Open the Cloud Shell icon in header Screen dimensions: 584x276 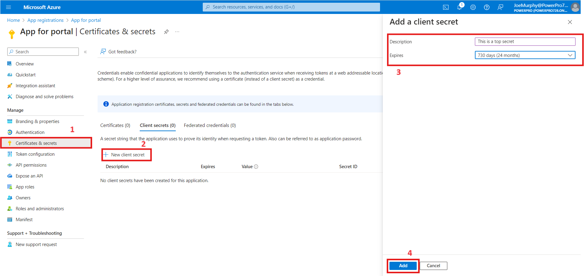pyautogui.click(x=446, y=7)
